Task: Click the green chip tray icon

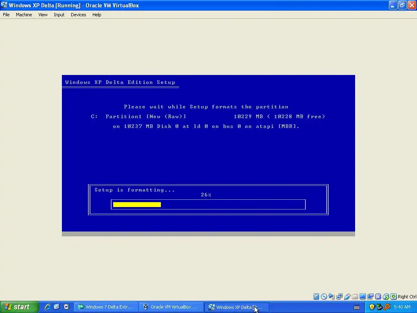Action: (x=380, y=307)
